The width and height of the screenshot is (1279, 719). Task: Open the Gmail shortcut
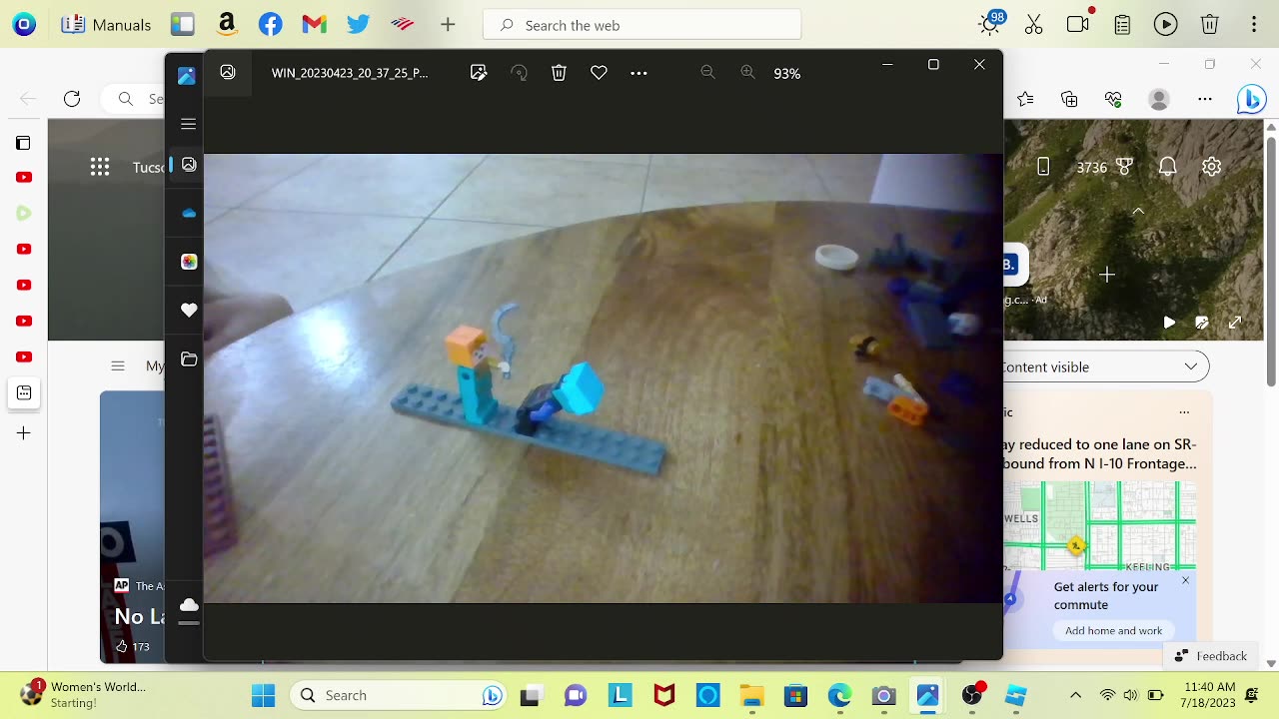[x=315, y=25]
